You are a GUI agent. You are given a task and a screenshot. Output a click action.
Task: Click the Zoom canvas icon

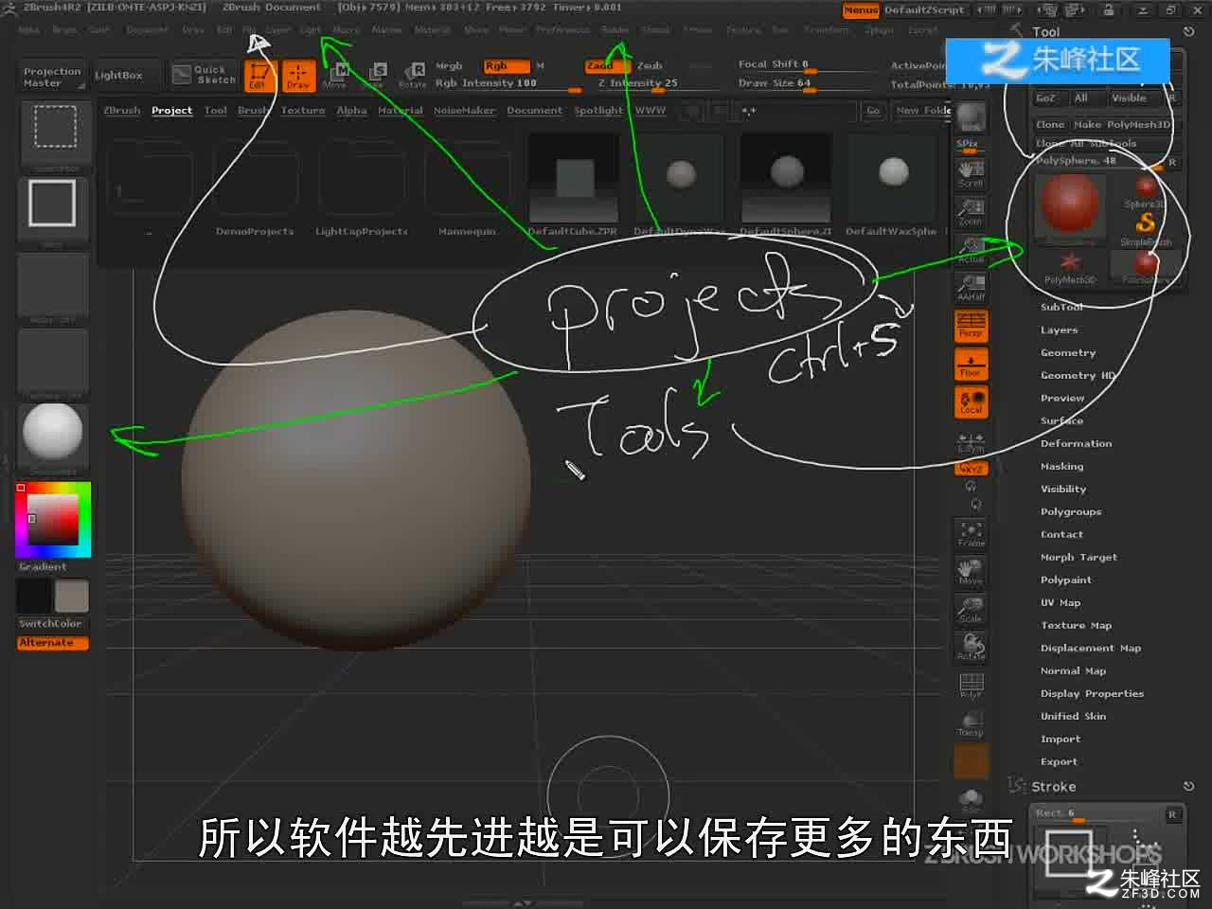(x=971, y=210)
